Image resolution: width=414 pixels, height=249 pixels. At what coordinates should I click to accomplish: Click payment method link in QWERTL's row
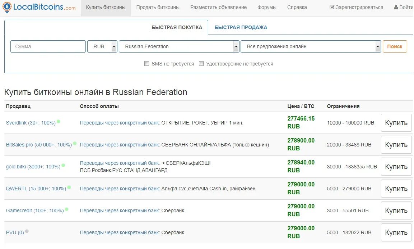[120, 189]
